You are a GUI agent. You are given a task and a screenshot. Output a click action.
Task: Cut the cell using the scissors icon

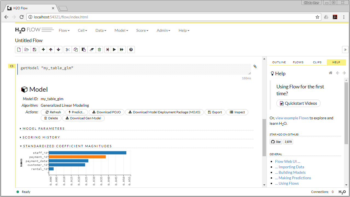click(68, 50)
